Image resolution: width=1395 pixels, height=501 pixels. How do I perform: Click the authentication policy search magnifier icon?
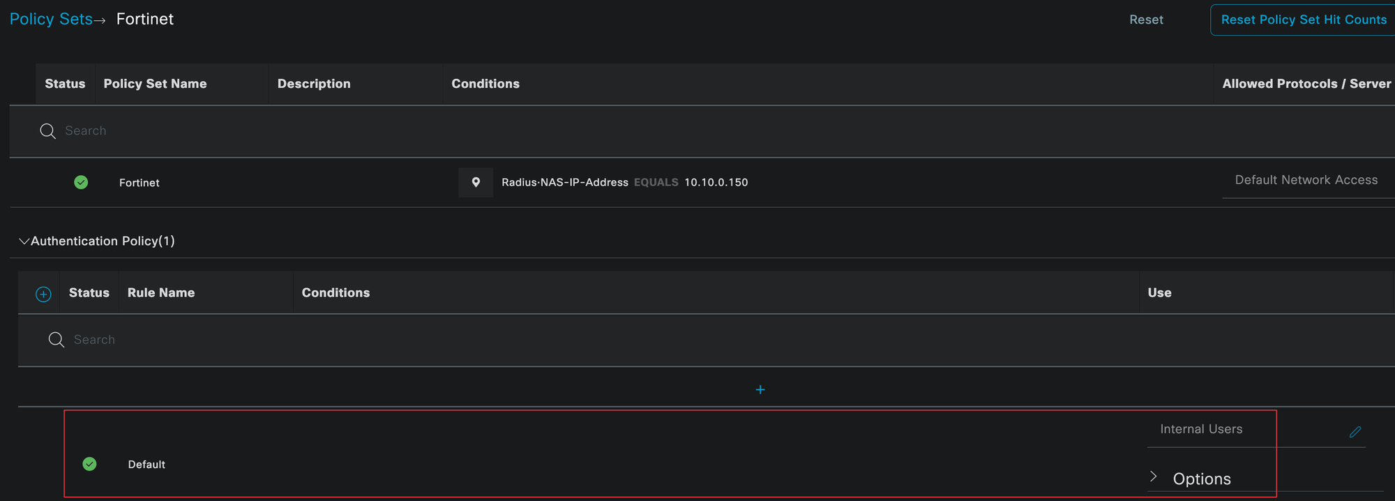(x=56, y=340)
